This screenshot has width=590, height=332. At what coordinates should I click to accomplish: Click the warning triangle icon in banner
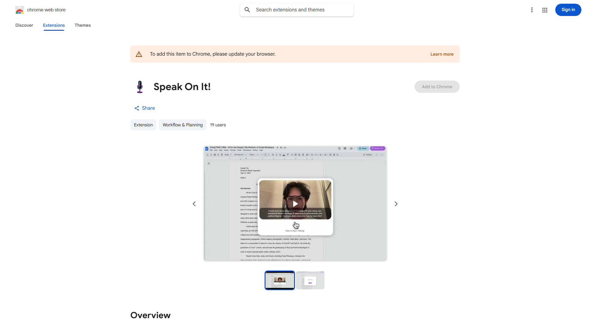coord(139,54)
